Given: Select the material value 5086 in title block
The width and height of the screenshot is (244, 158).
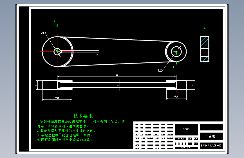Looking at the screenshot, I should pos(186,129).
